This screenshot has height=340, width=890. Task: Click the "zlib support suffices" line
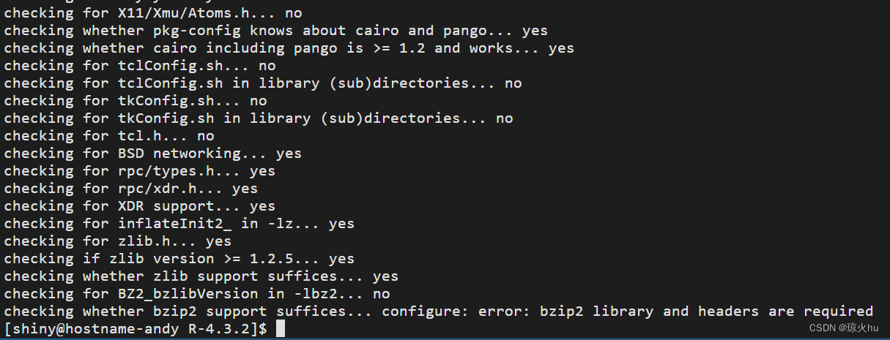click(201, 276)
